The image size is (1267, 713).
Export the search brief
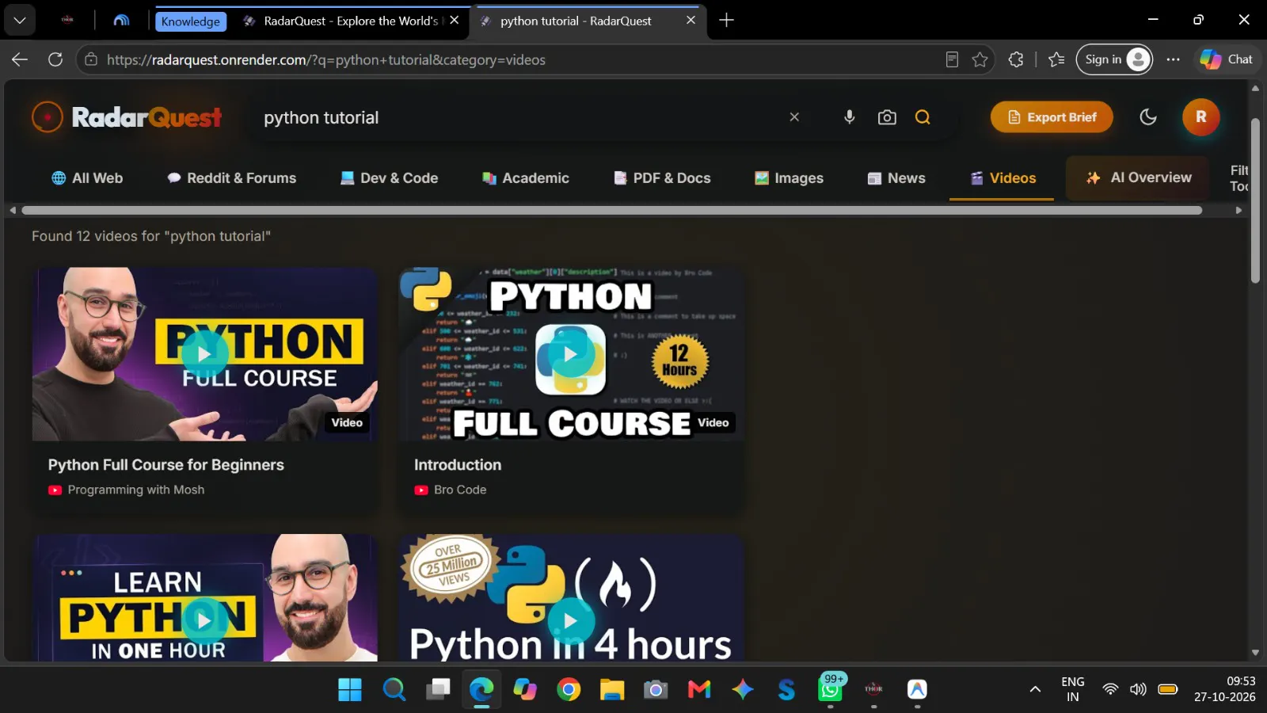1052,117
